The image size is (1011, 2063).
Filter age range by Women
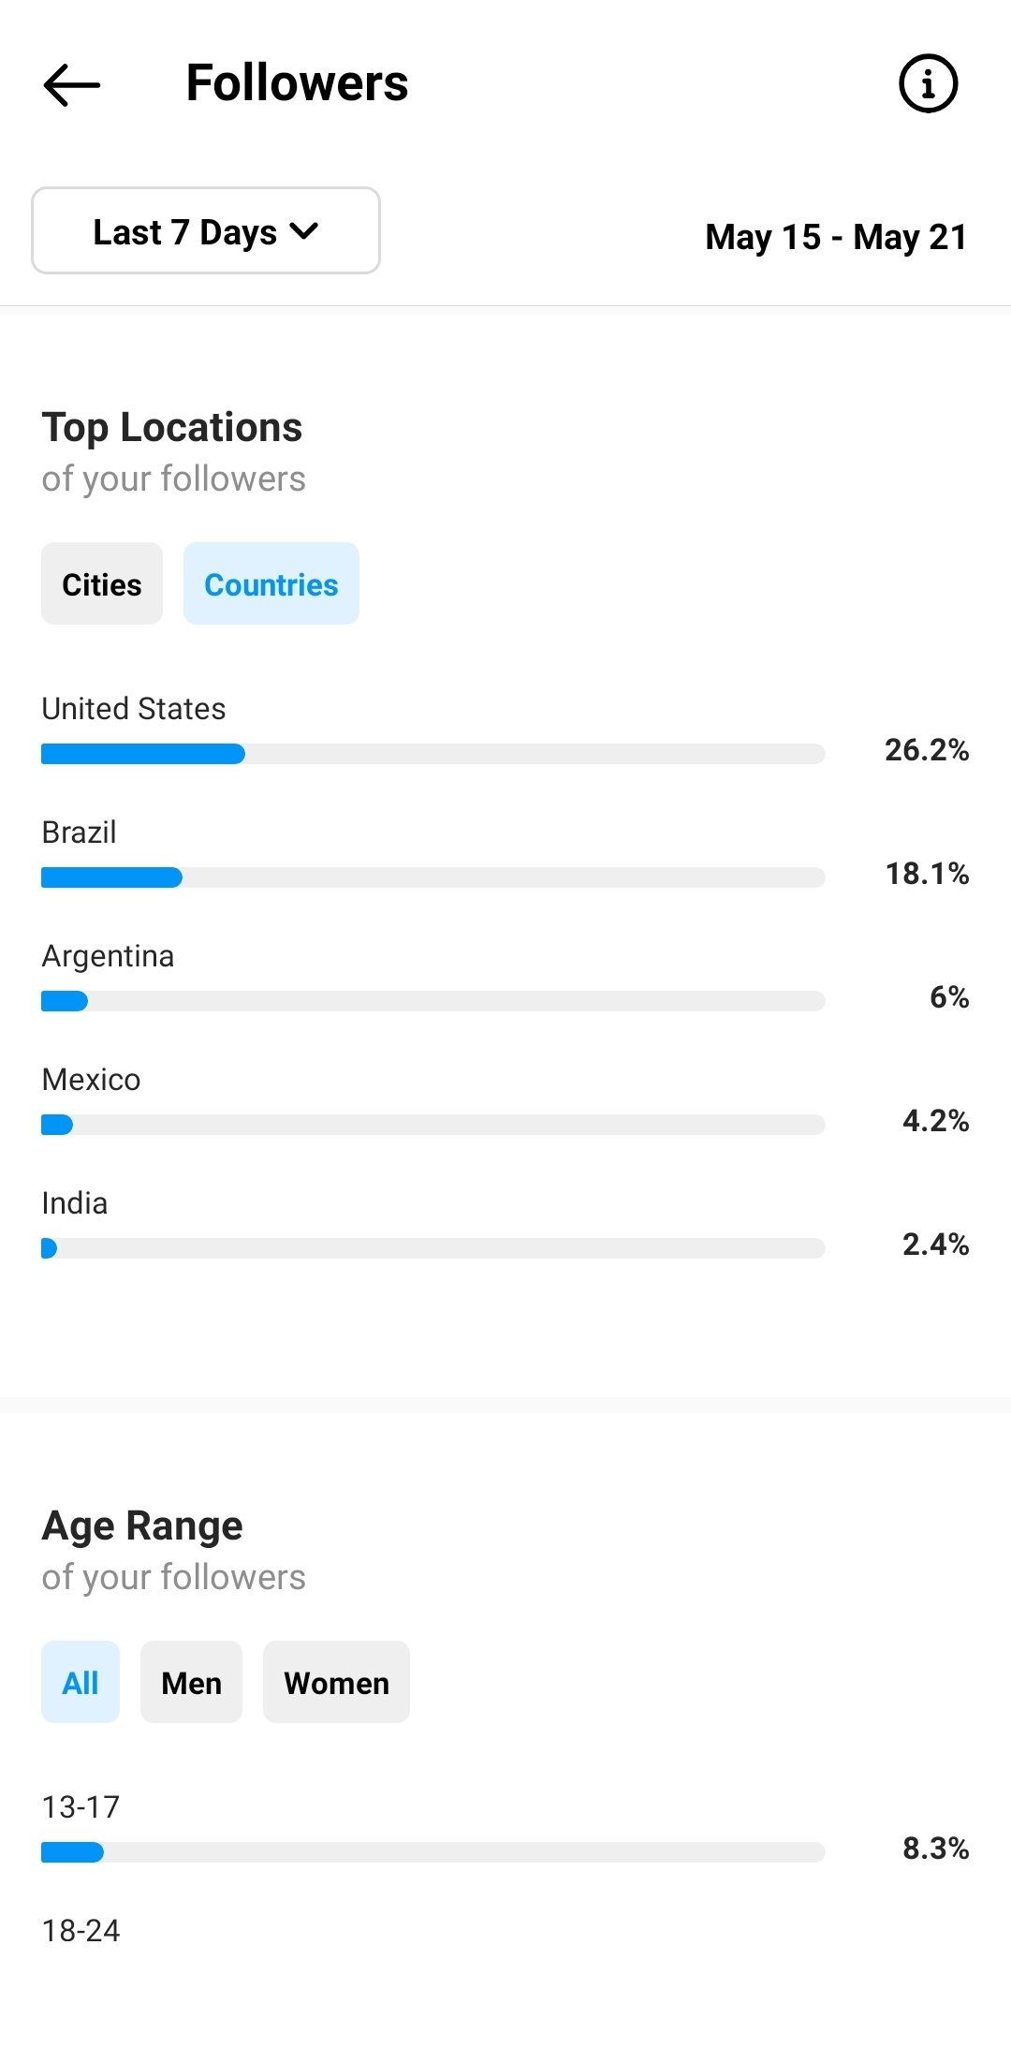(x=336, y=1682)
